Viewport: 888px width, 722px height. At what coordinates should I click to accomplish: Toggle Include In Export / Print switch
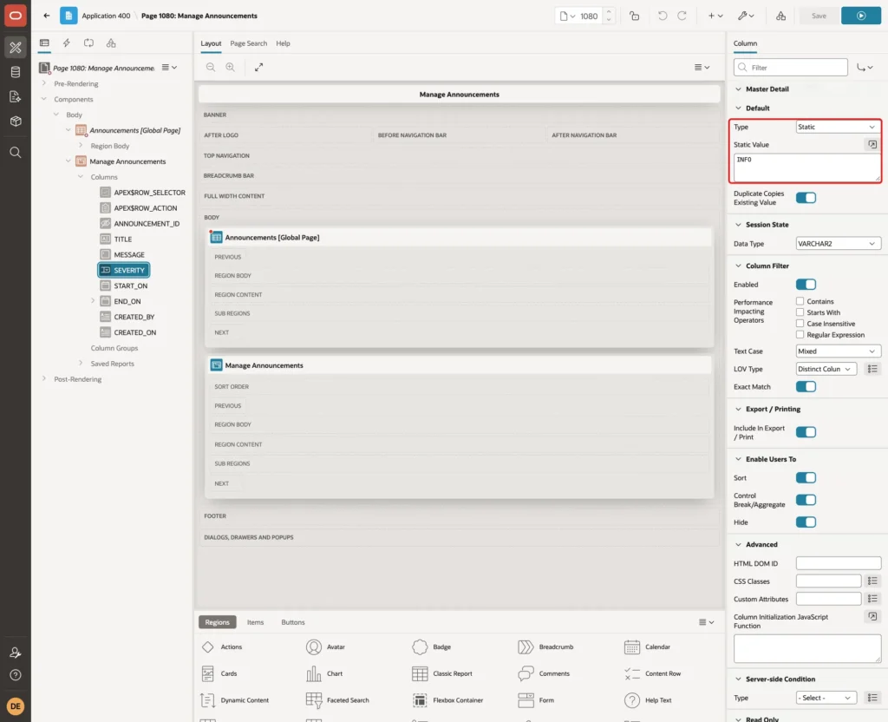[806, 432]
